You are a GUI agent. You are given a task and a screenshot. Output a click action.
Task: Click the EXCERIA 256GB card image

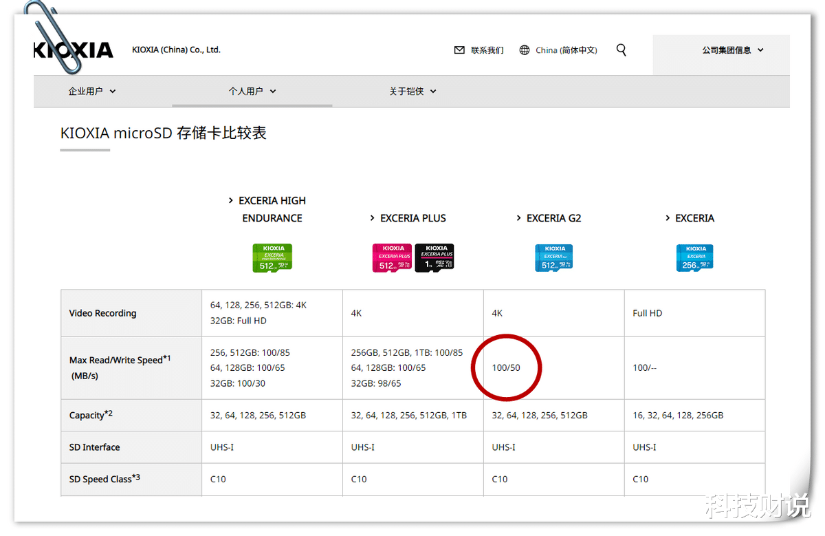tap(695, 257)
